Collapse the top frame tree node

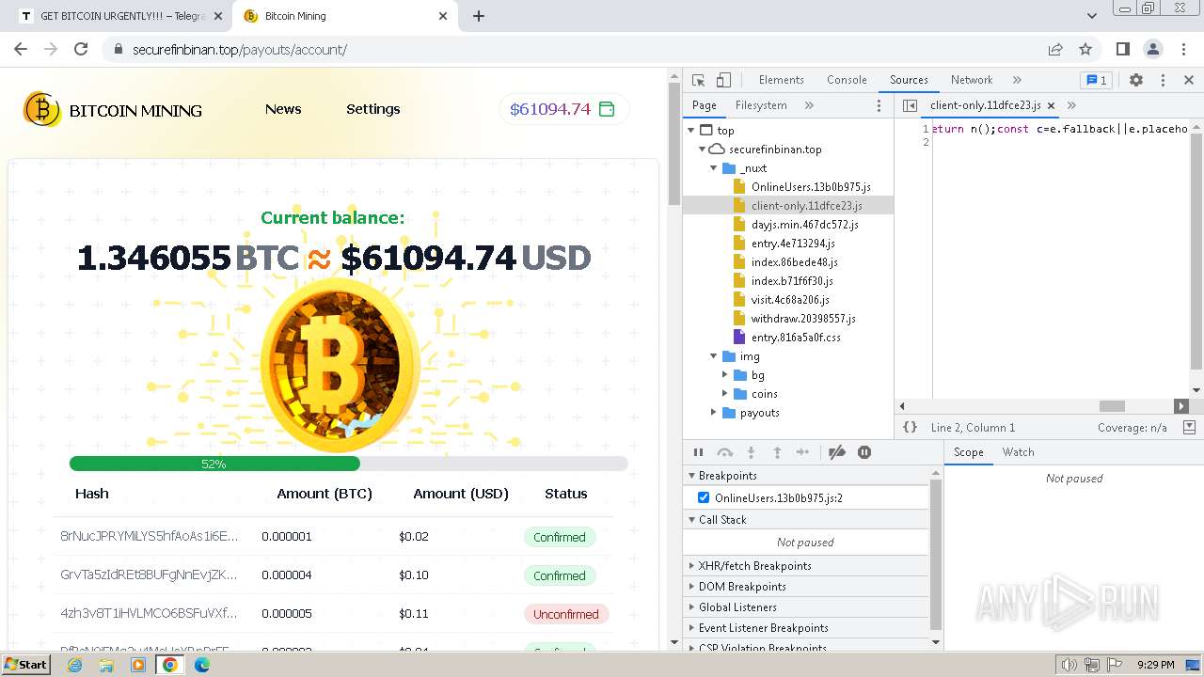(691, 131)
